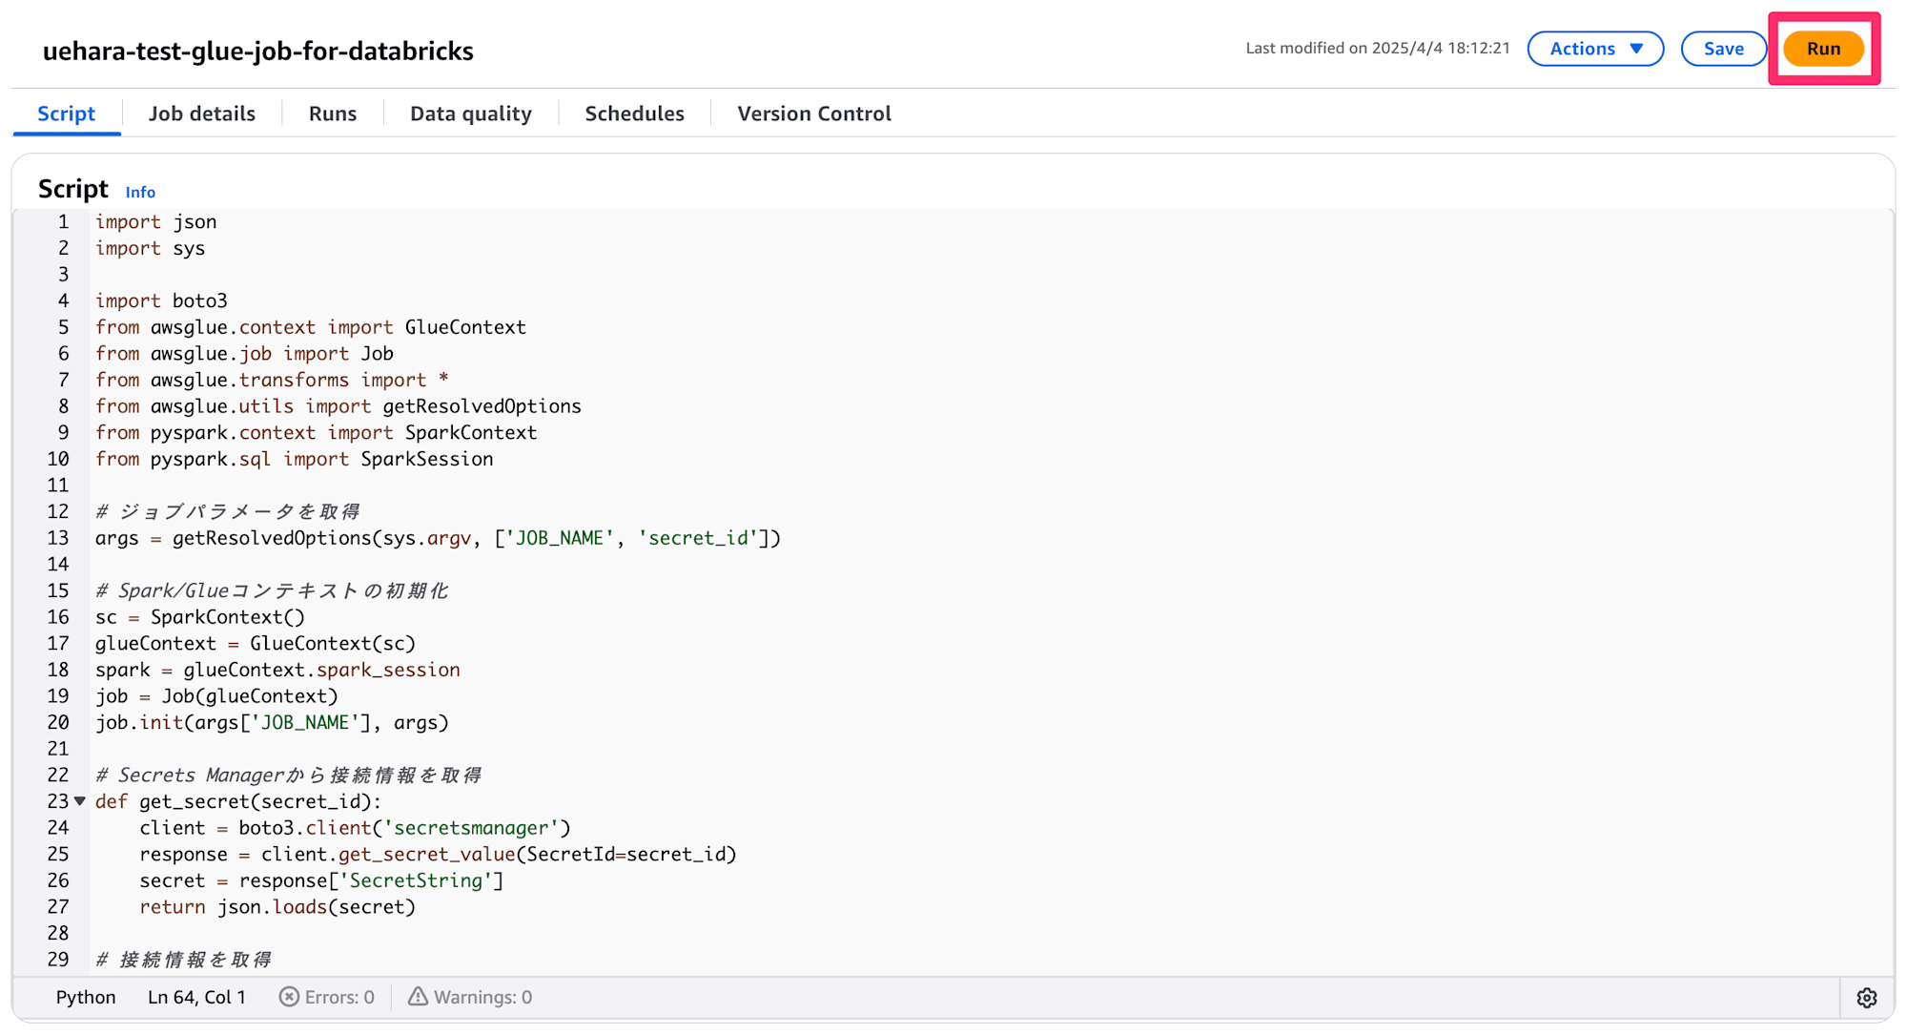Click "secret = response['SecretString']" line
This screenshot has height=1035, width=1907.
pos(321,880)
